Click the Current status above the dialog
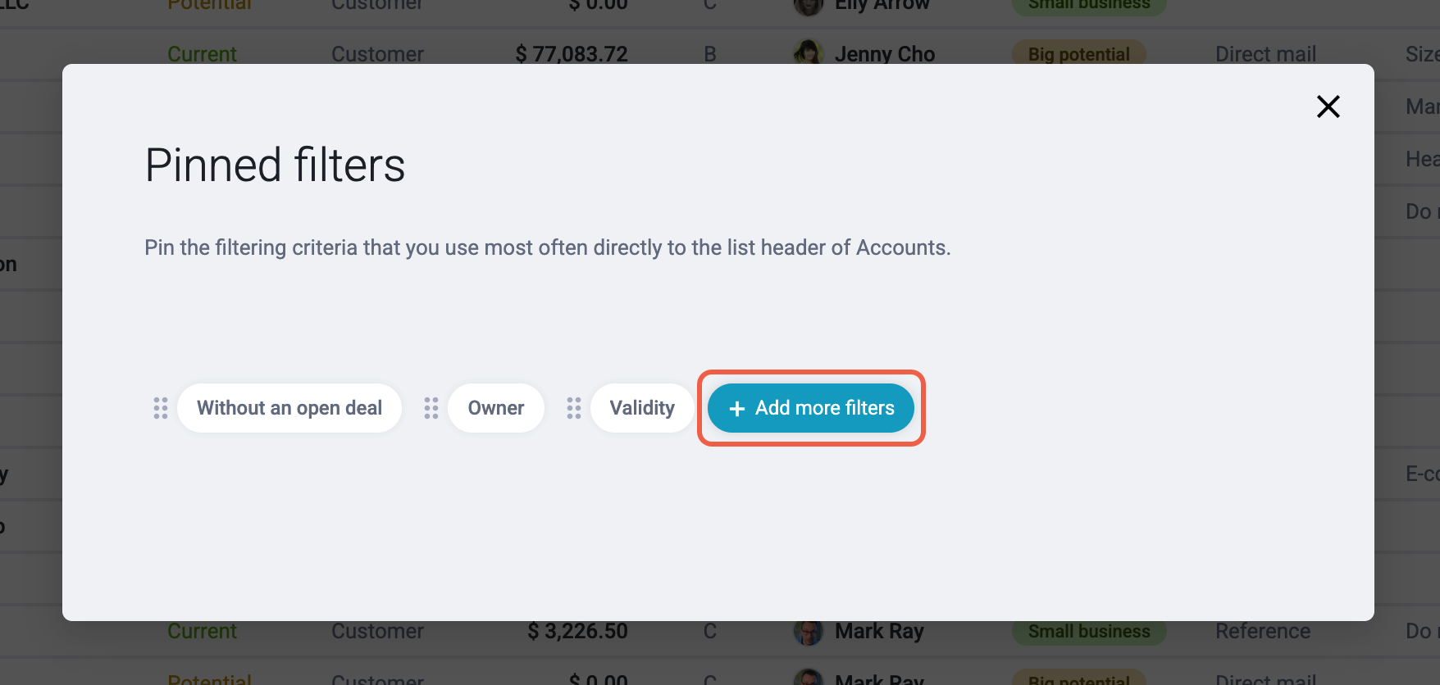Viewport: 1440px width, 685px height. tap(202, 54)
